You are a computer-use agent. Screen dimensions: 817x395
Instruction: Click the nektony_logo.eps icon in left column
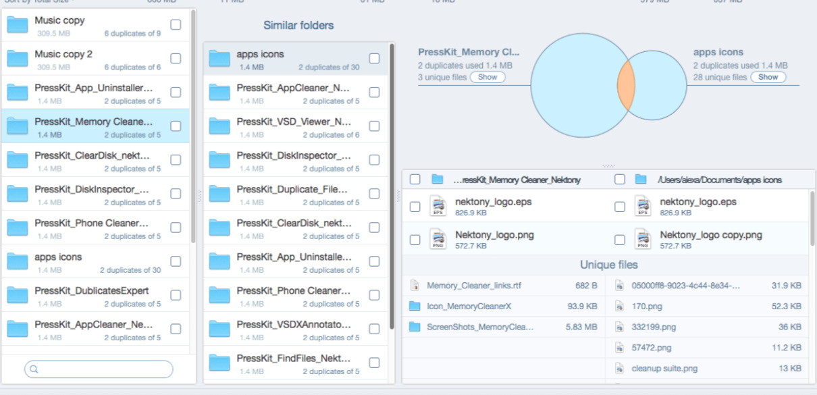(x=438, y=206)
